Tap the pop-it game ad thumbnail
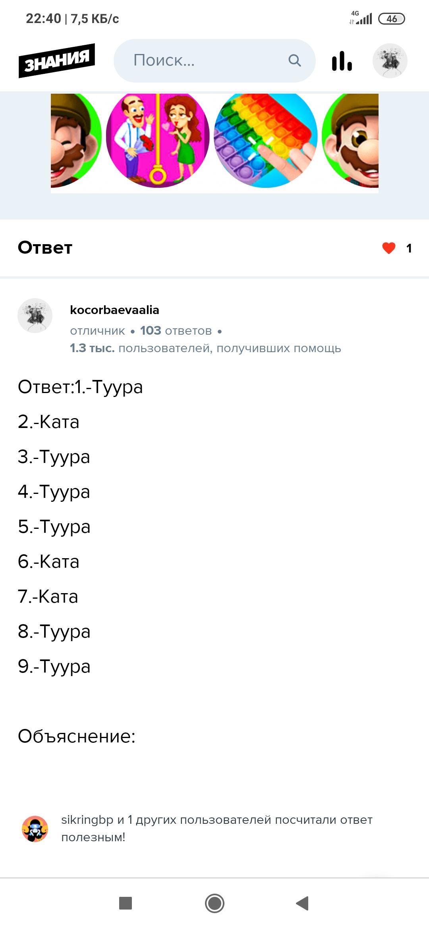The height and width of the screenshot is (929, 429). (x=265, y=141)
